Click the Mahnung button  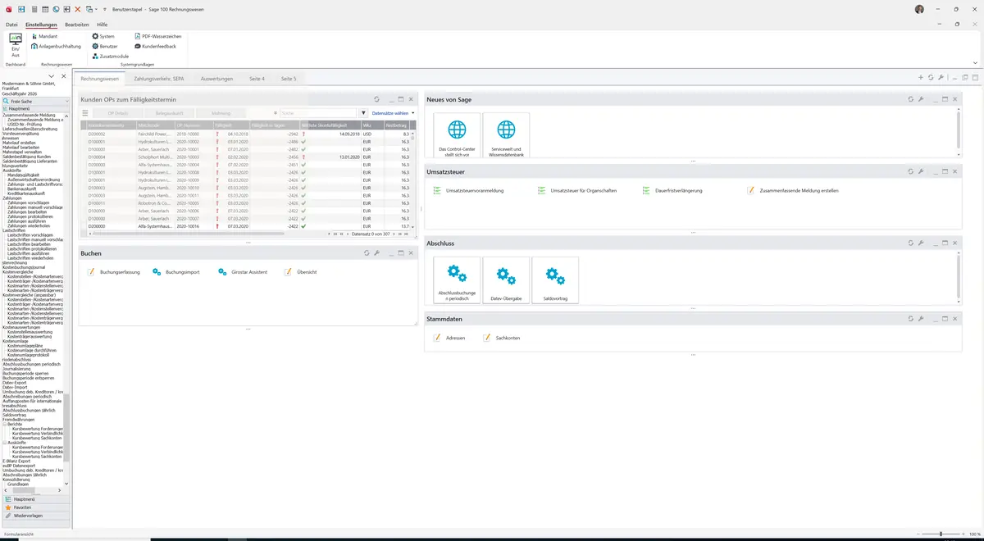pos(221,113)
